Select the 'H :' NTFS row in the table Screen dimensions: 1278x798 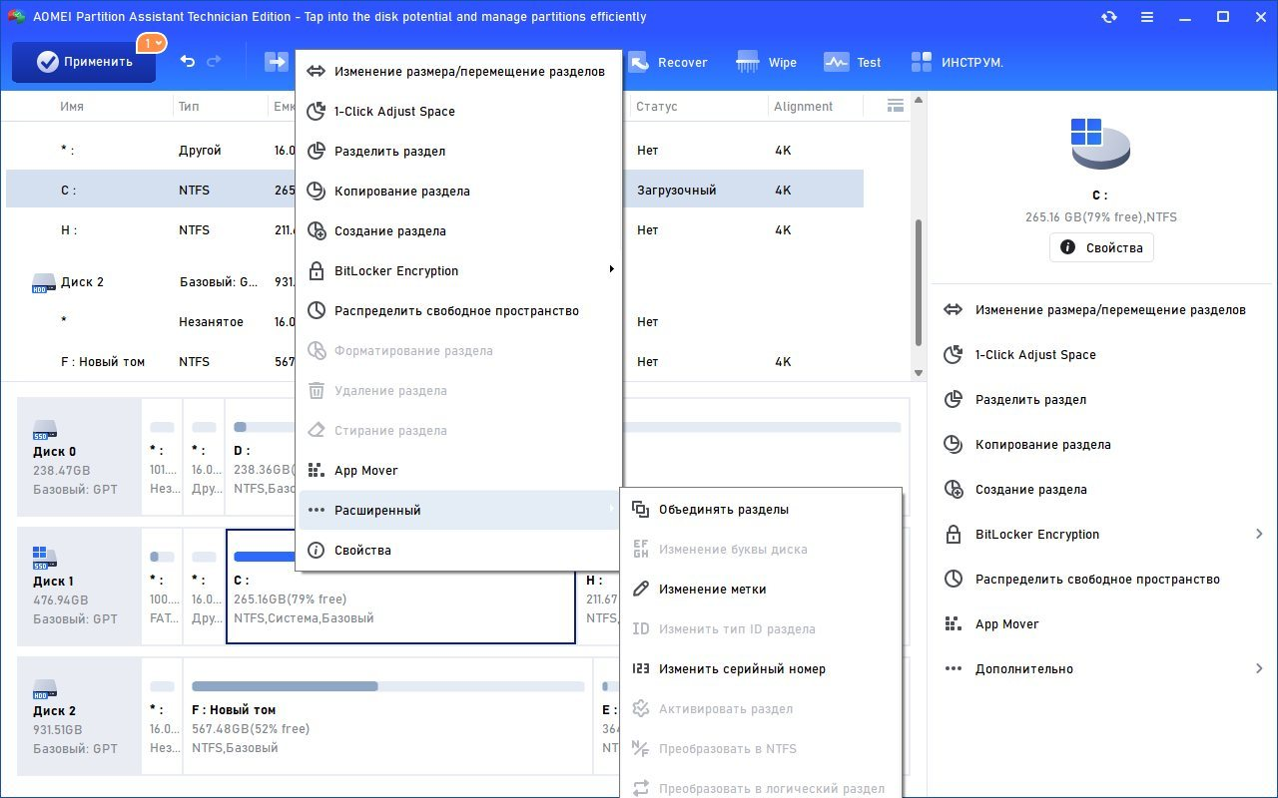pyautogui.click(x=434, y=230)
